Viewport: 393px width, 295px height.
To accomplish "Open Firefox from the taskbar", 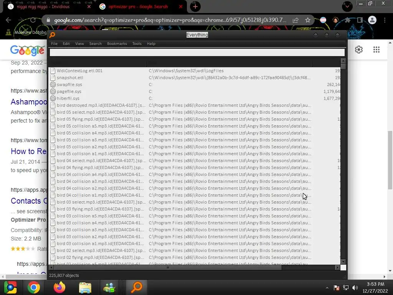I will click(x=59, y=287).
